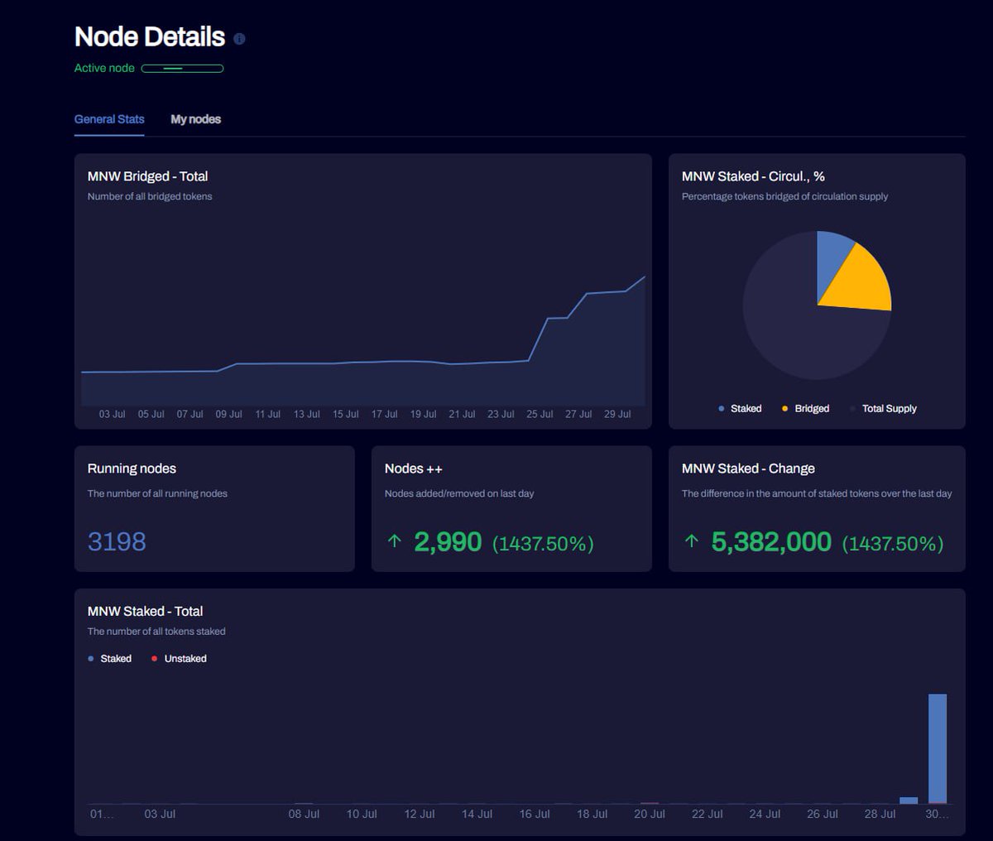
Task: Click the 08 Jul label on staked chart
Action: (304, 815)
